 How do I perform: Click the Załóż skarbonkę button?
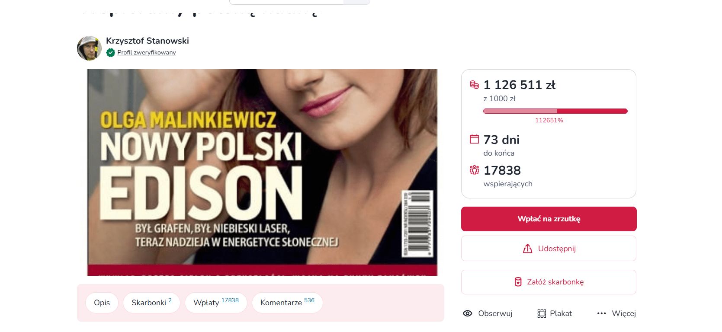(x=549, y=282)
